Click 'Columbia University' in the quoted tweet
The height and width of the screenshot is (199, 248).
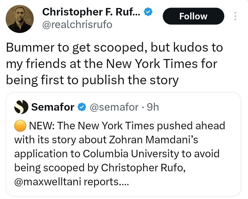(131, 154)
